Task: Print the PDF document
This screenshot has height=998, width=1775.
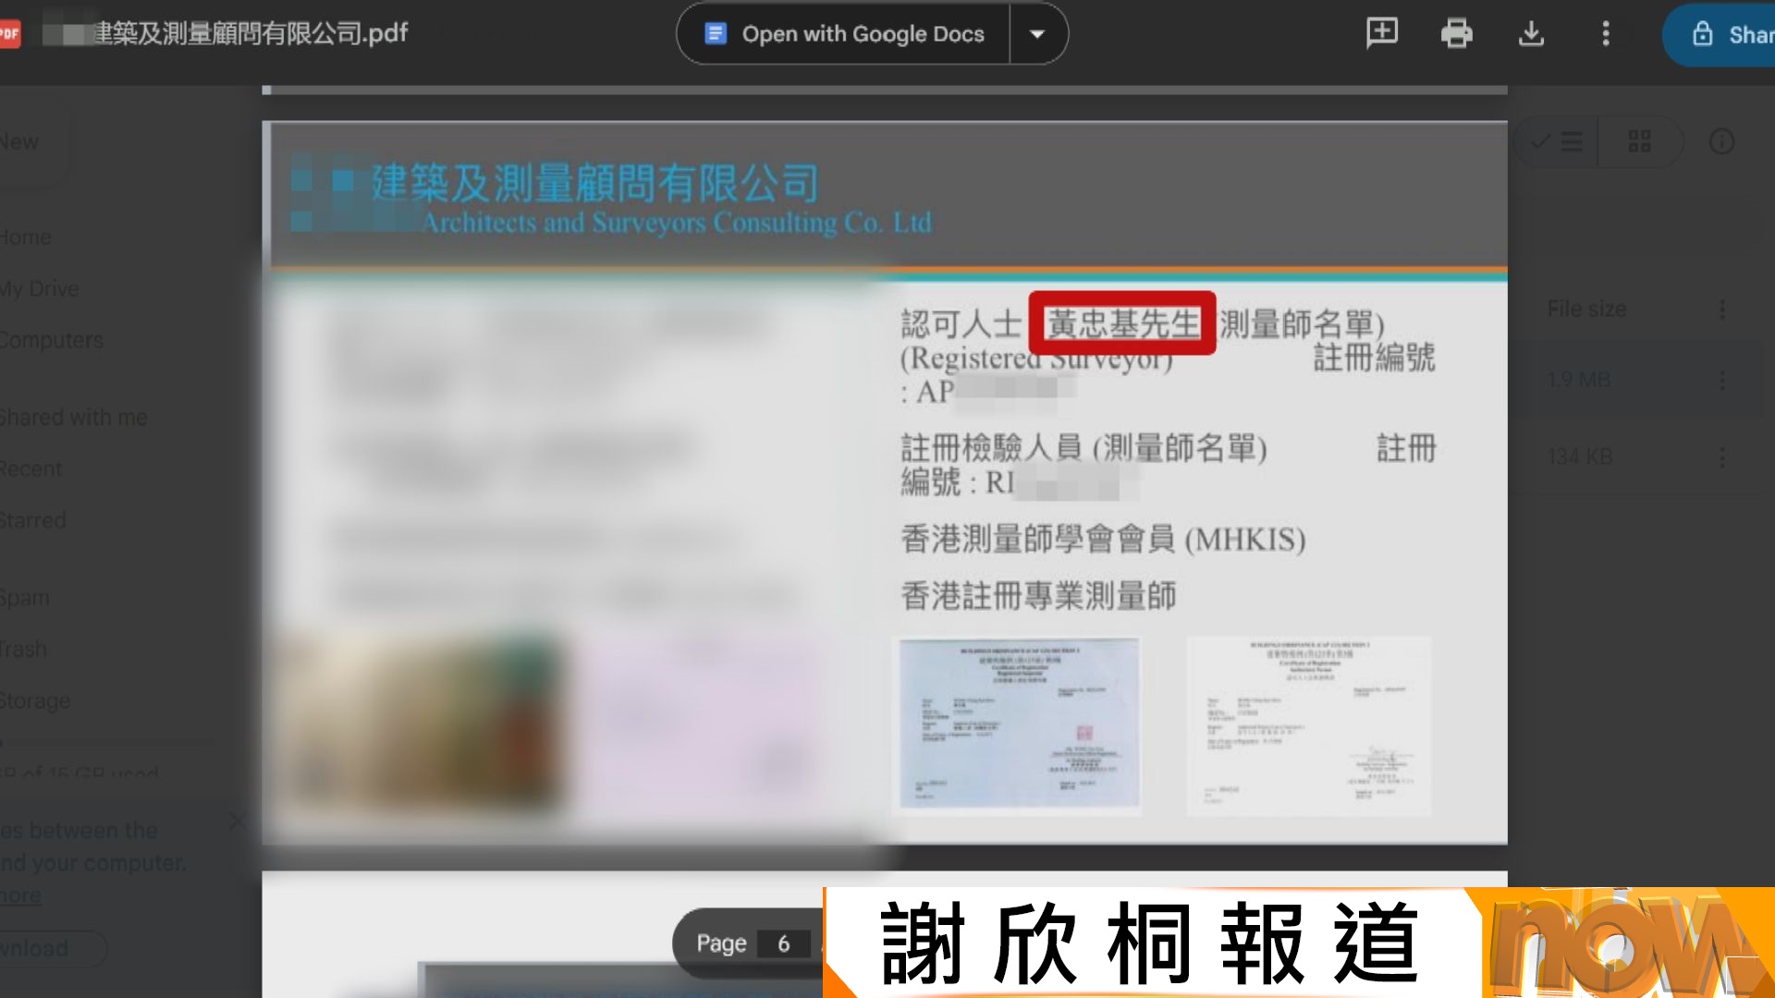Action: click(1456, 33)
